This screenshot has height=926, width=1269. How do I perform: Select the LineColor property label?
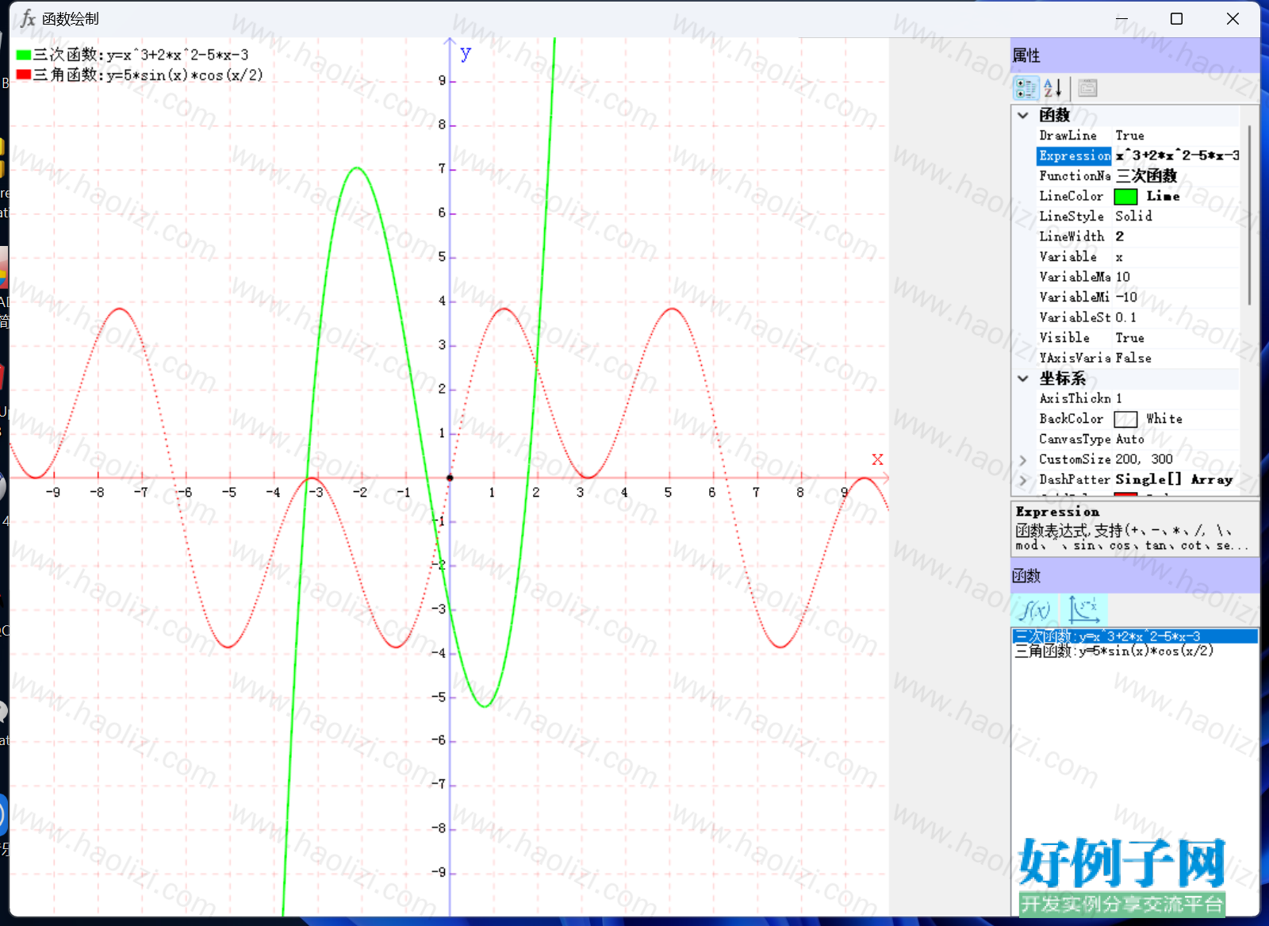point(1071,196)
